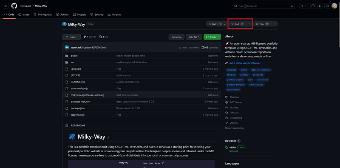Click the v1.0.0 release tag icon
Image resolution: width=340 pixels, height=168 pixels.
point(227,148)
